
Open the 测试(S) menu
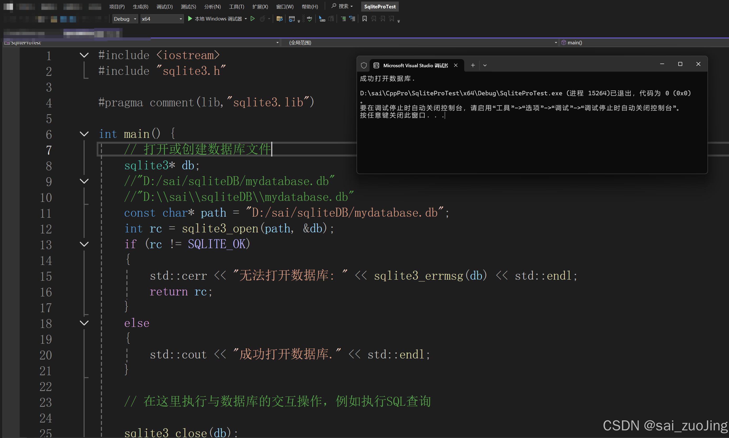(x=188, y=7)
